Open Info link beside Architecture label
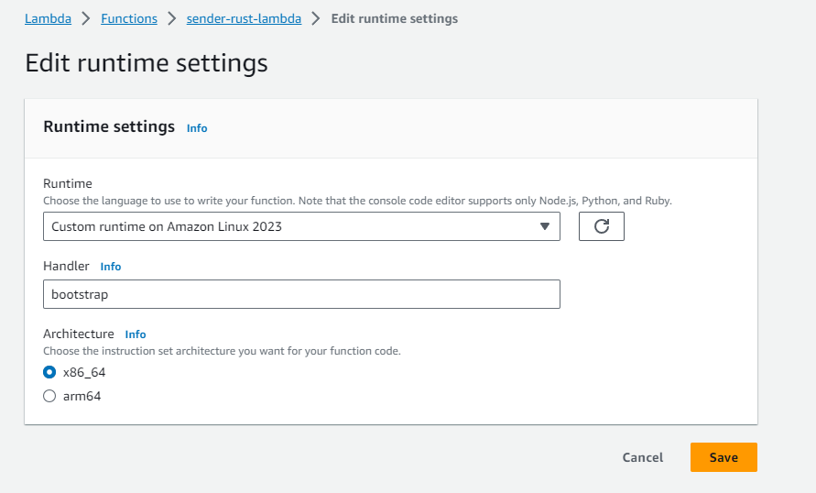Screen dimensions: 816x493 [x=136, y=334]
